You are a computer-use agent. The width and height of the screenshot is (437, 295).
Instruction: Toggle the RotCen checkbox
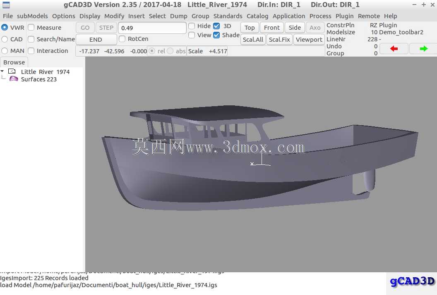click(122, 39)
